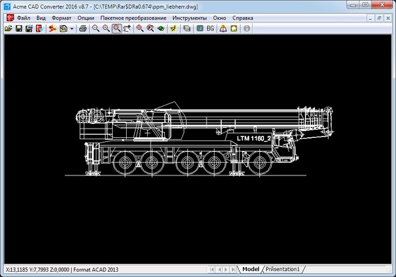This screenshot has width=396, height=277.
Task: Click the first-tab navigation arrow
Action: click(x=212, y=270)
